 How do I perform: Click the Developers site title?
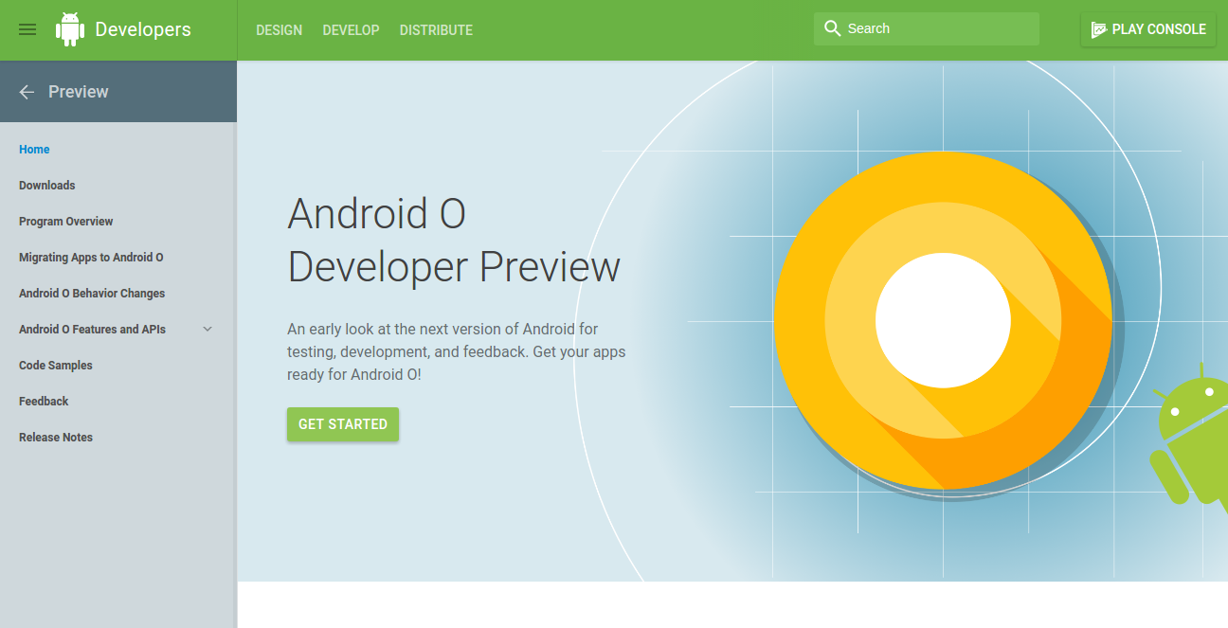point(143,29)
